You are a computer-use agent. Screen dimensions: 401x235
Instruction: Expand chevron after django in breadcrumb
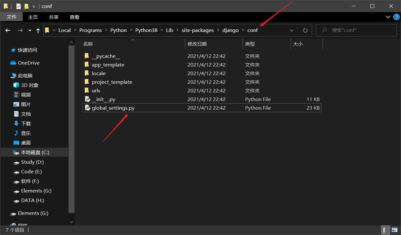tap(243, 30)
